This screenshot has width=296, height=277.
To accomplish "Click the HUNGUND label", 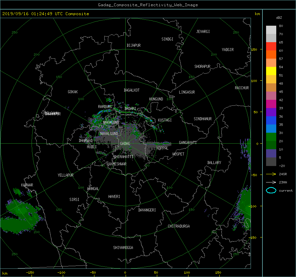I will tap(156, 99).
